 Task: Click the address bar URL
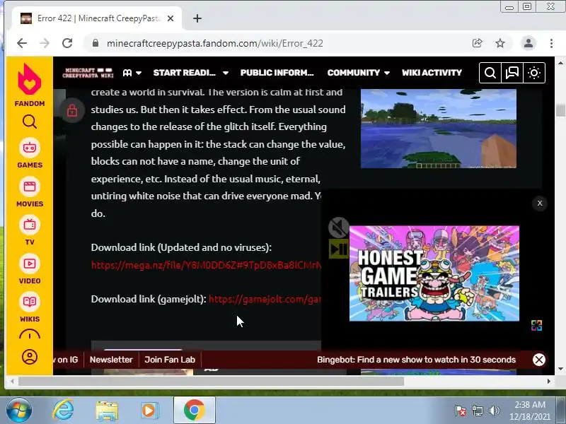[215, 43]
